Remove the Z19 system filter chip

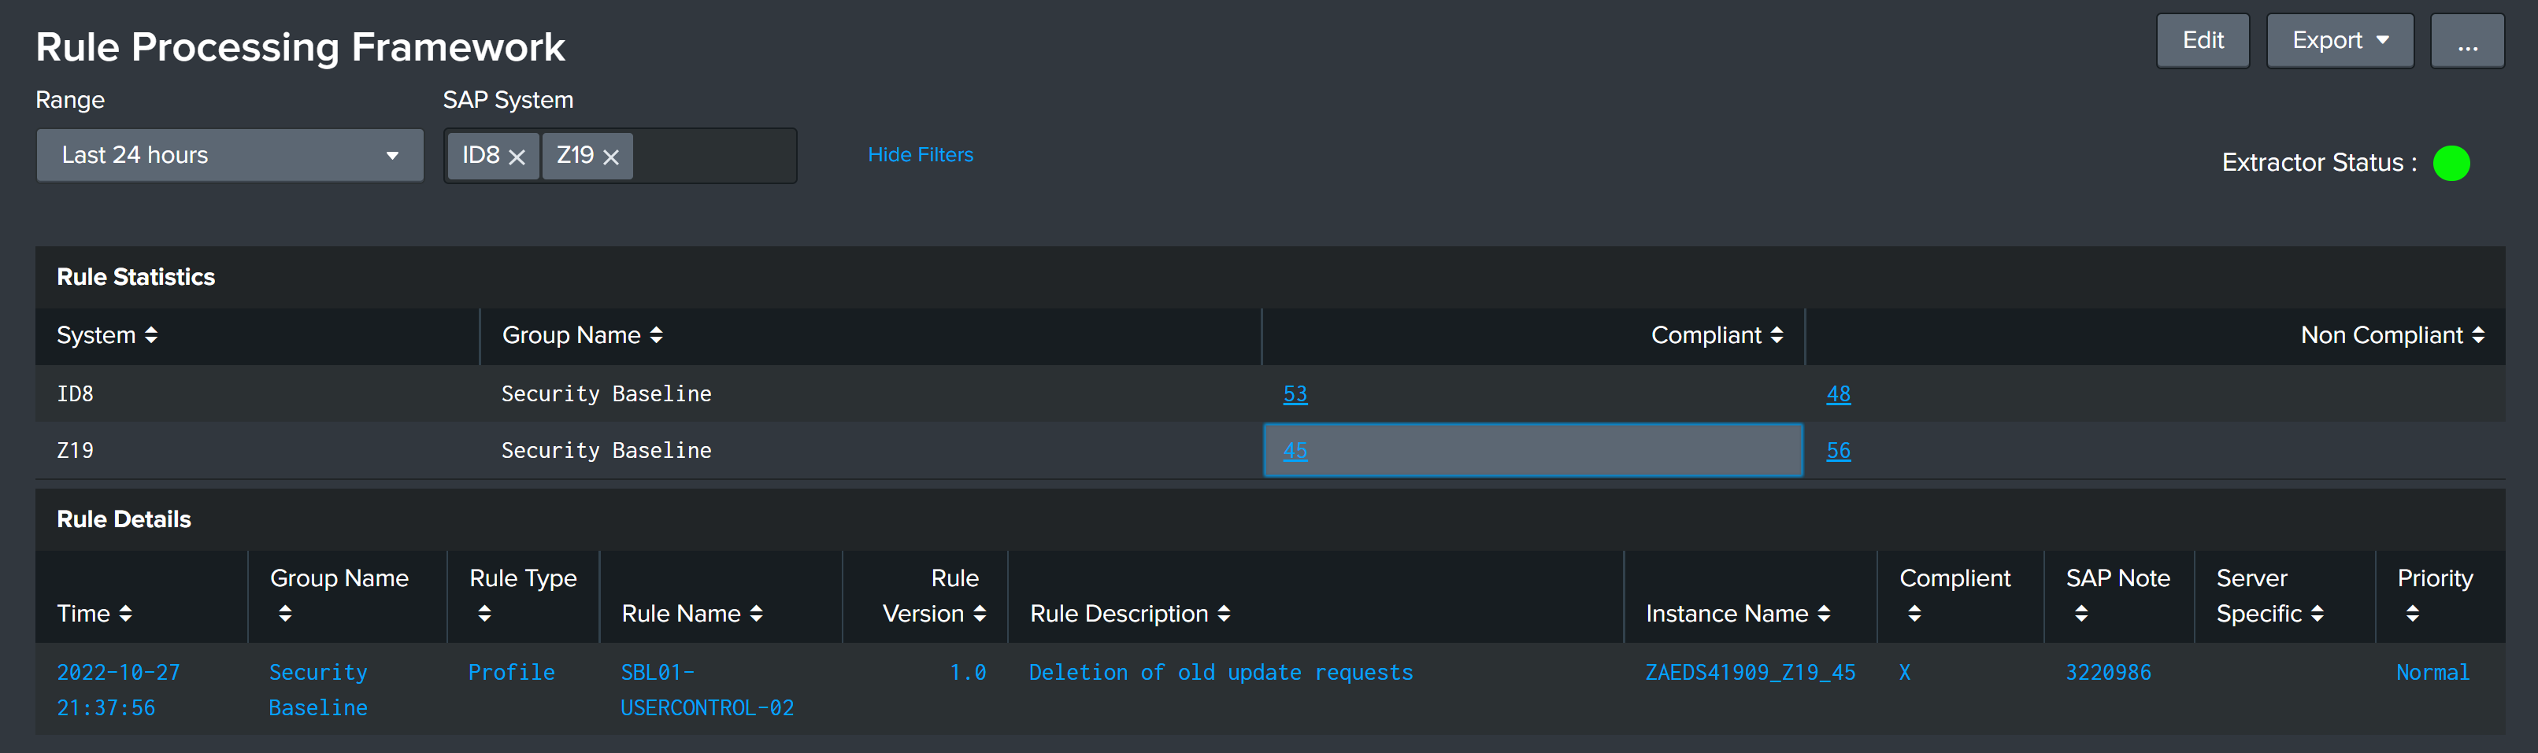click(611, 157)
